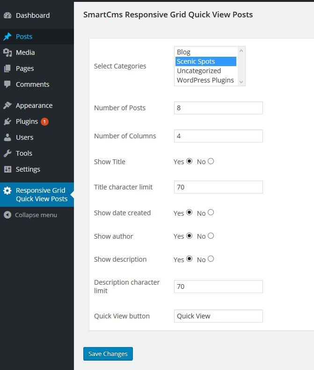314x370 pixels.
Task: Click the Dashboard gauge icon
Action: (x=7, y=15)
